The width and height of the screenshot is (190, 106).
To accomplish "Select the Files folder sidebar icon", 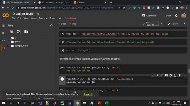I will pyautogui.click(x=3, y=48).
